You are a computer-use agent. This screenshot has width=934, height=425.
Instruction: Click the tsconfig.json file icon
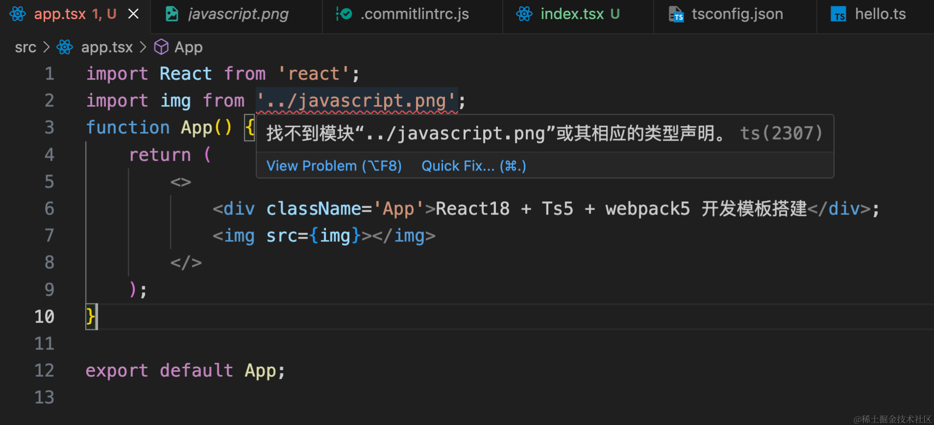[676, 14]
